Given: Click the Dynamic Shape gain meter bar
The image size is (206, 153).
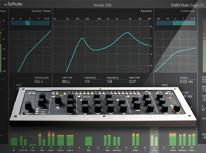Looking at the screenshot, I should tap(30, 23).
